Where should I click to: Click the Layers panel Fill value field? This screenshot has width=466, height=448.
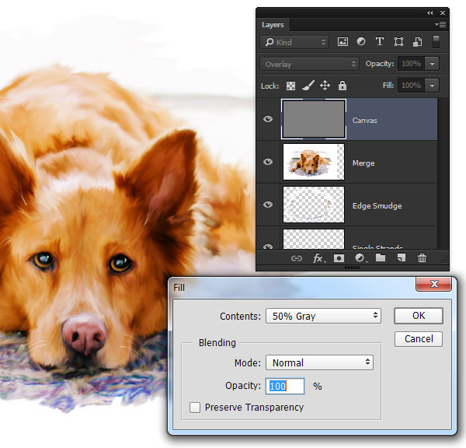412,86
